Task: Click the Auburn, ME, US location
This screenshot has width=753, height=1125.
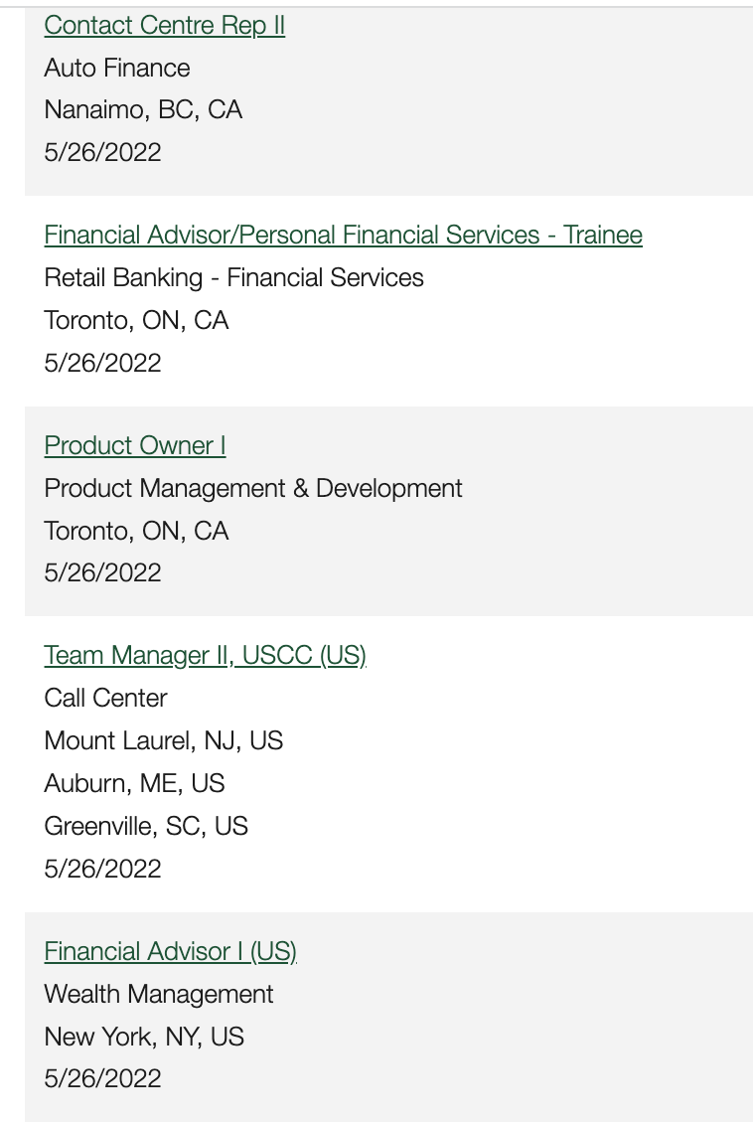Action: pos(134,783)
